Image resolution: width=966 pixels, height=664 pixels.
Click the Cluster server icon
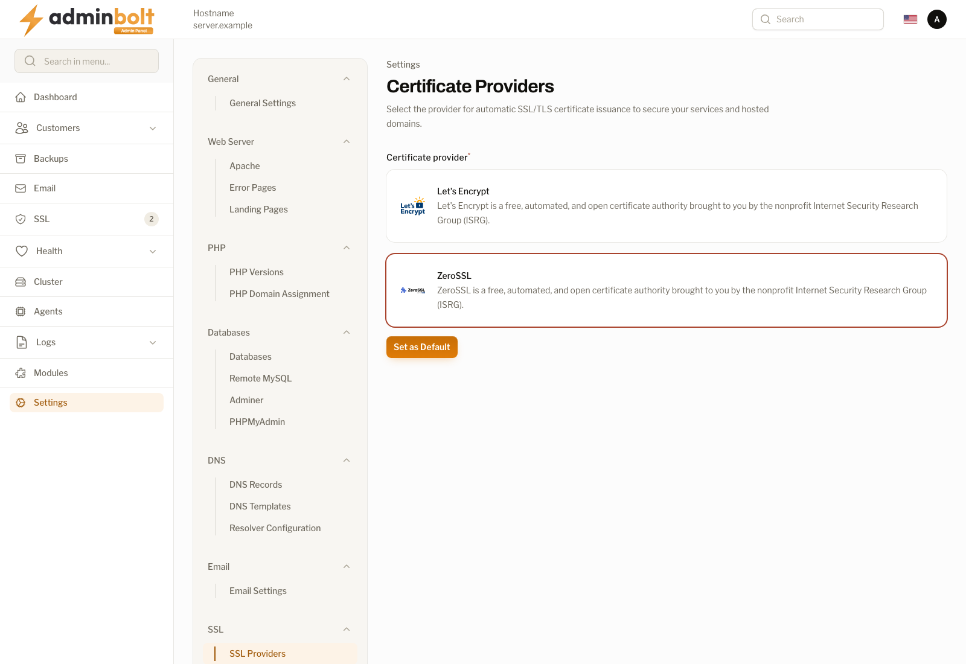pyautogui.click(x=21, y=282)
